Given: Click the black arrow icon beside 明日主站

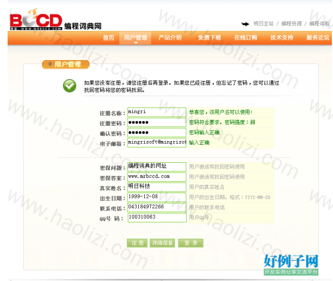Looking at the screenshot, I should [245, 24].
